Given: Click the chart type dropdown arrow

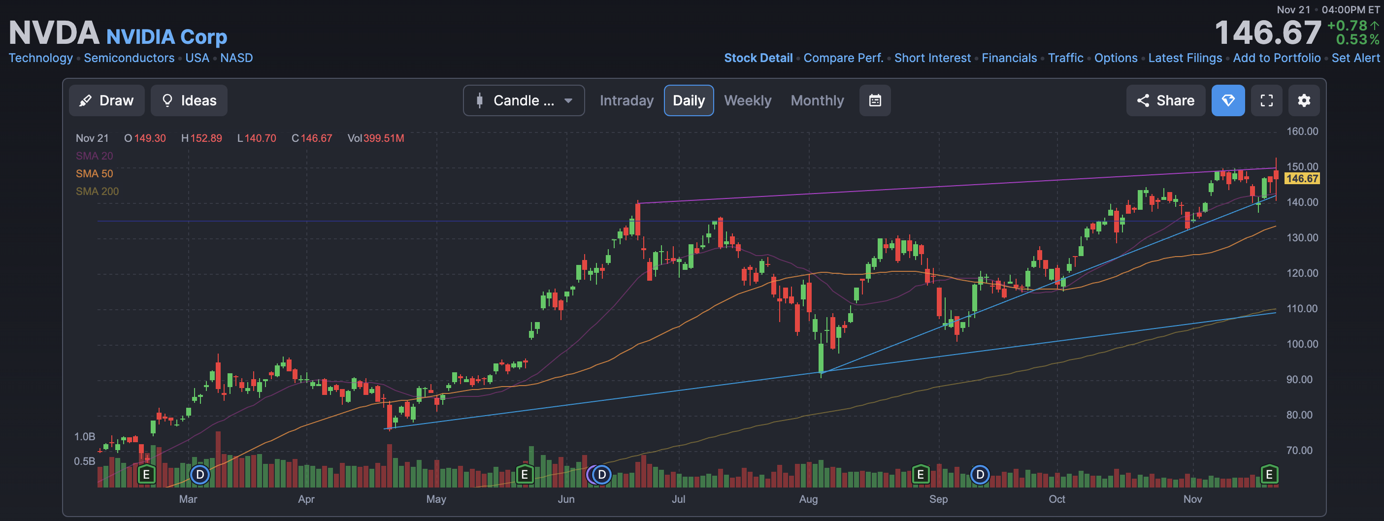Looking at the screenshot, I should pyautogui.click(x=568, y=100).
